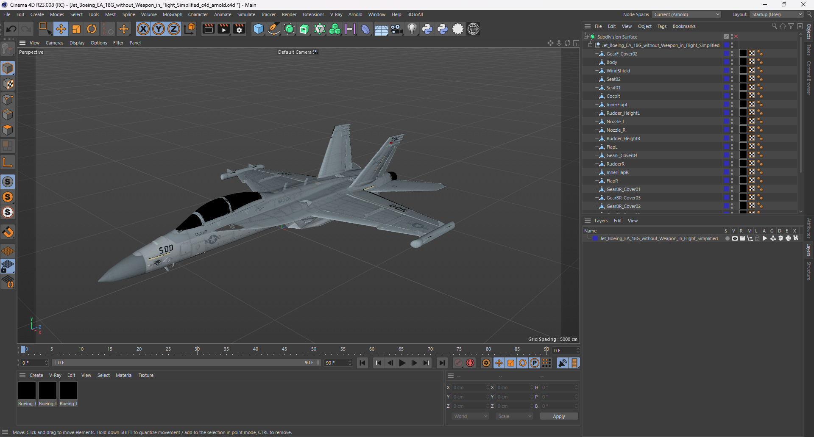The image size is (814, 437).
Task: Click the Undo arrow icon
Action: pos(11,29)
